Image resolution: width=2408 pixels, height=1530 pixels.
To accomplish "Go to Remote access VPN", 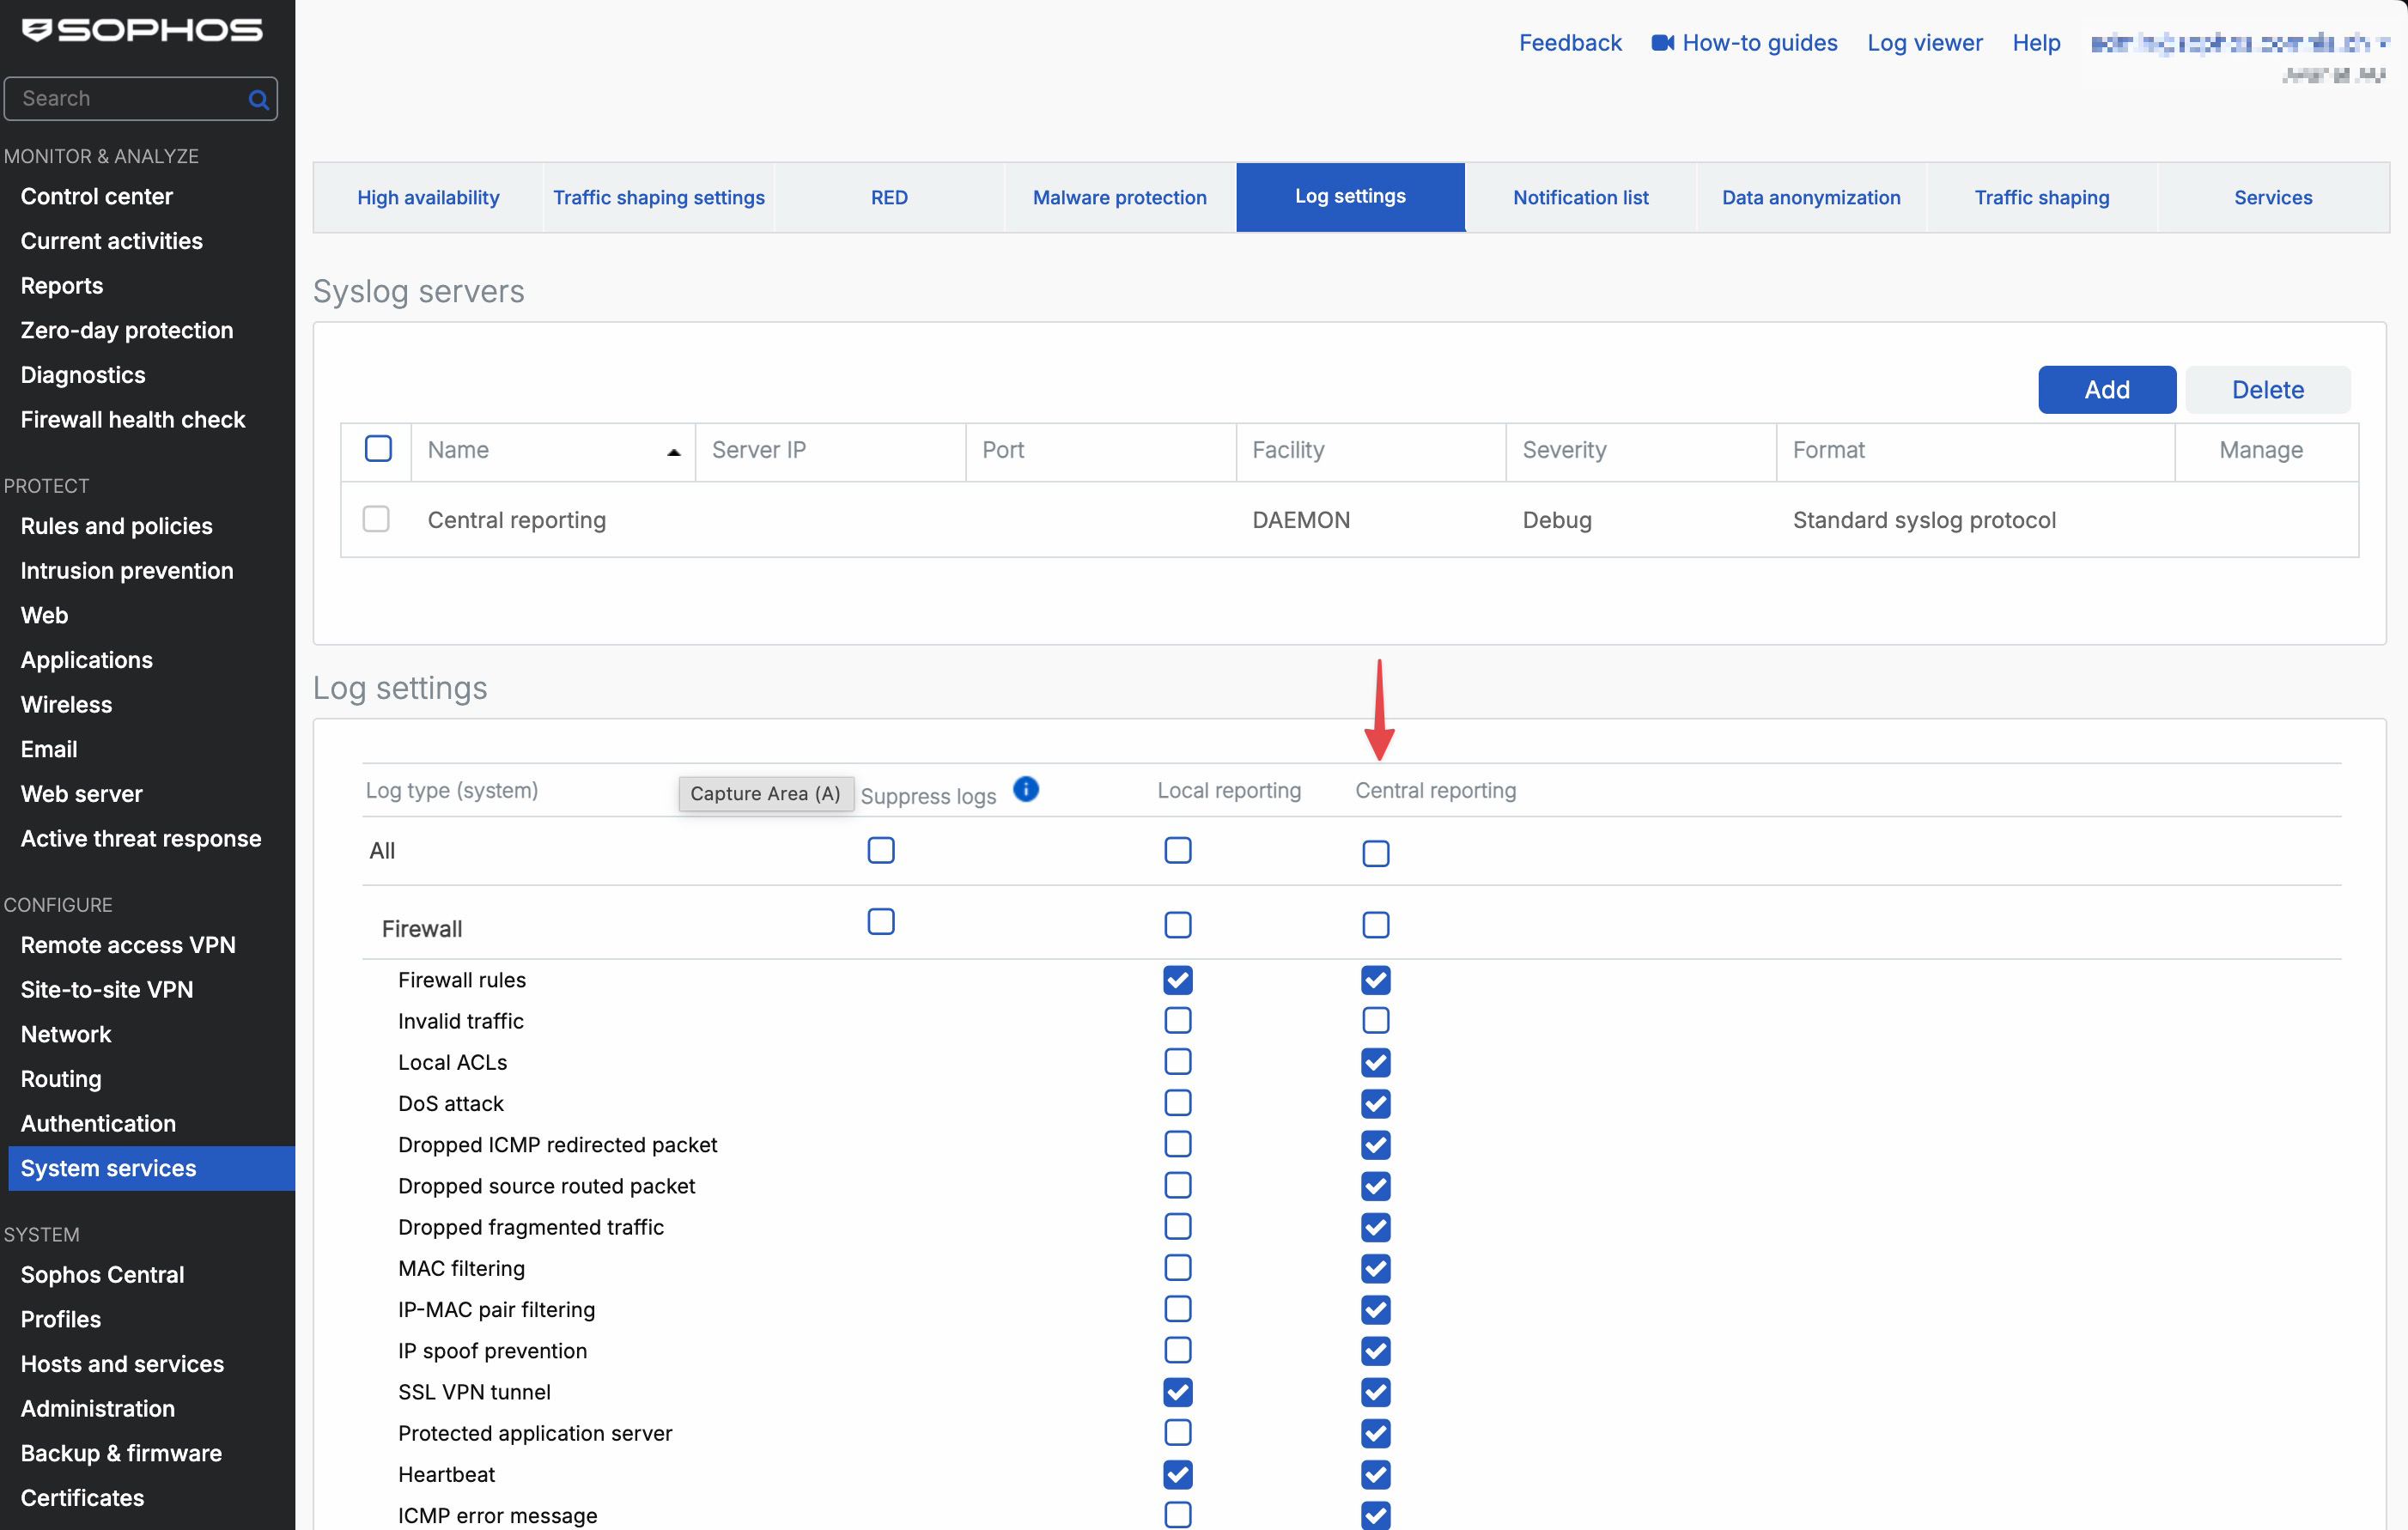I will pos(128,945).
